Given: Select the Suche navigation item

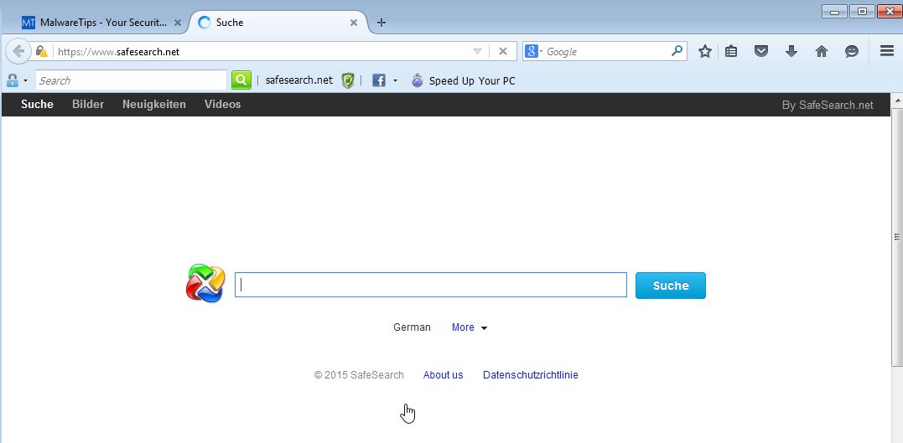Looking at the screenshot, I should [x=38, y=104].
